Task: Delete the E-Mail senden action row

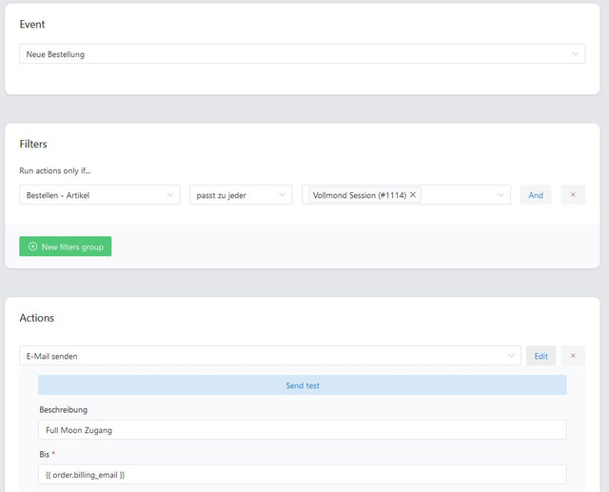Action: point(573,356)
